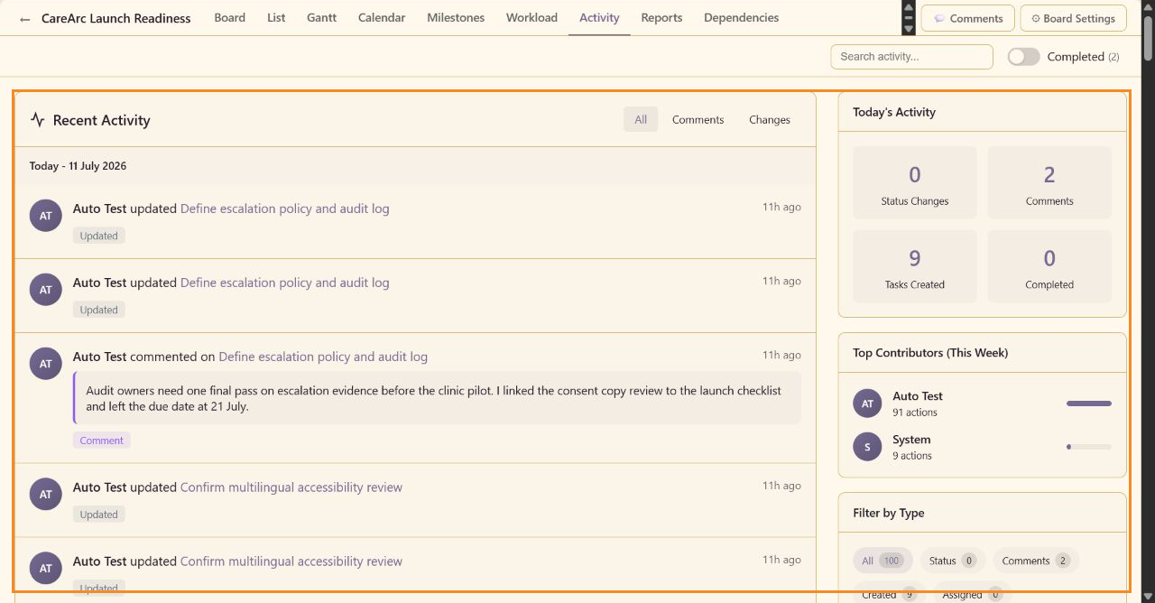Focus the Search activity field
The width and height of the screenshot is (1155, 603).
pos(911,57)
